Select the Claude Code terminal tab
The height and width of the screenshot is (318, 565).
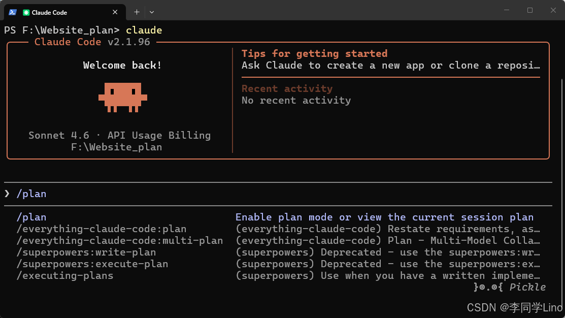click(65, 12)
